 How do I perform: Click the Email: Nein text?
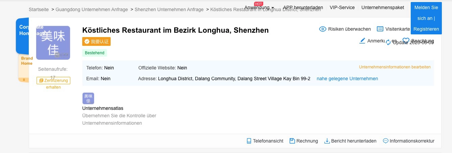[x=98, y=79]
